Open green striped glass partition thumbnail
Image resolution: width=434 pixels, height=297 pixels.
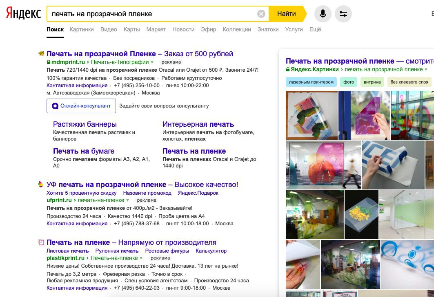[407, 215]
